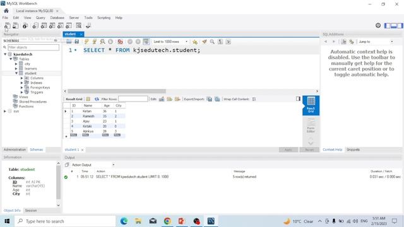Click the create new schema icon
The height and width of the screenshot is (227, 404).
[35, 26]
